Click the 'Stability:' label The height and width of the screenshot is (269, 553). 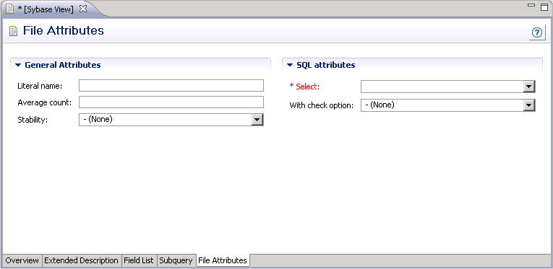coord(33,120)
